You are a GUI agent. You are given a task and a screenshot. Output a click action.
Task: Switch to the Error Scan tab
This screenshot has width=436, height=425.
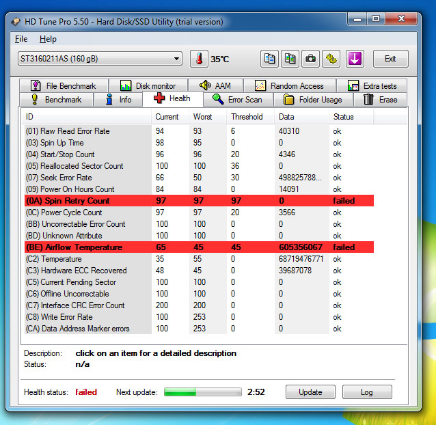(238, 100)
